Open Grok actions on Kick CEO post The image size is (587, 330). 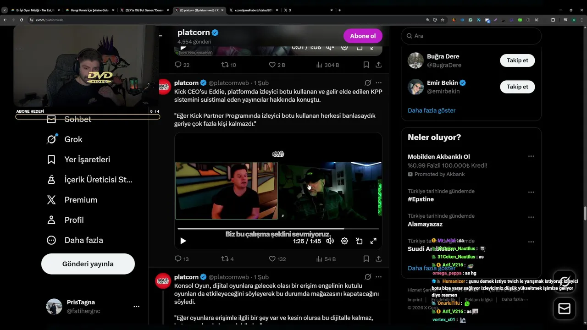pos(368,83)
